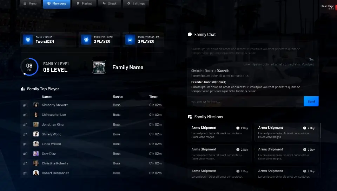The height and width of the screenshot is (191, 337).
Task: Click the name Jonathan King
Action: [x=52, y=125]
